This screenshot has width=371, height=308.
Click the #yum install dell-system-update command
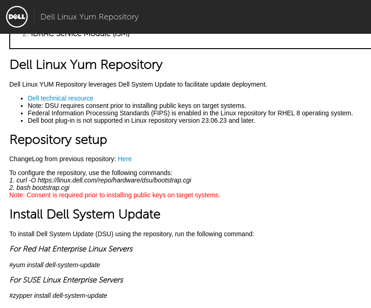tap(55, 265)
